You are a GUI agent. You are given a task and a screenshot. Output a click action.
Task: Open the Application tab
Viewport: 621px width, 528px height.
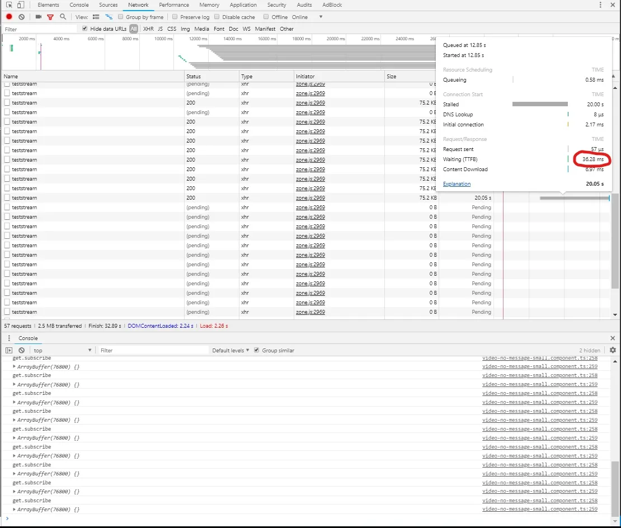[x=243, y=4]
